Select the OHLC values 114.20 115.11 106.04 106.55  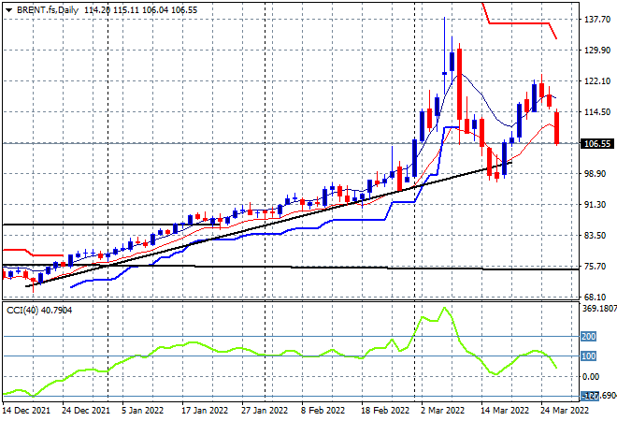pyautogui.click(x=140, y=10)
